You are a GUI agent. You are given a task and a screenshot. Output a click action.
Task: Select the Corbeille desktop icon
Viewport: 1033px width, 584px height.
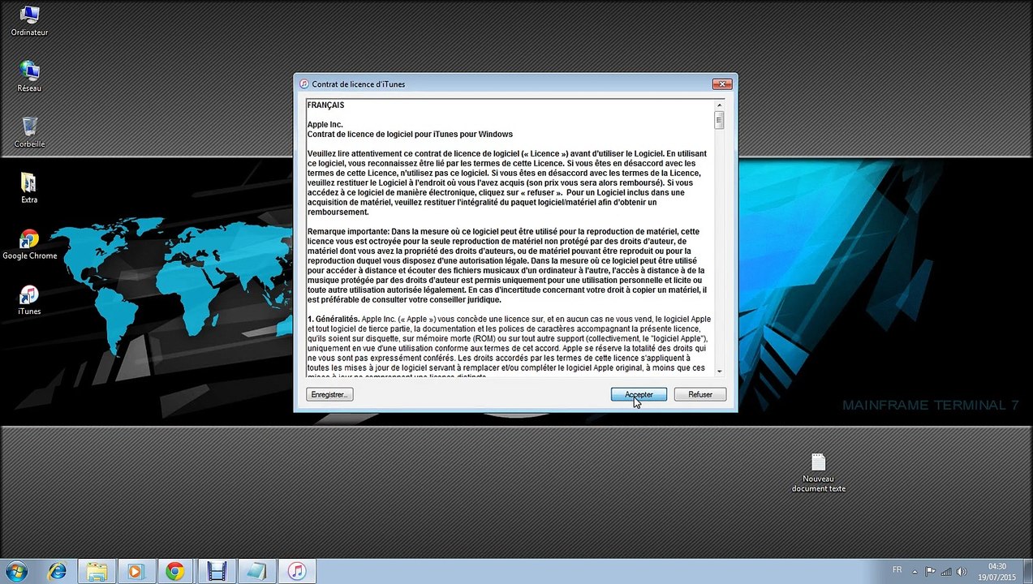29,132
